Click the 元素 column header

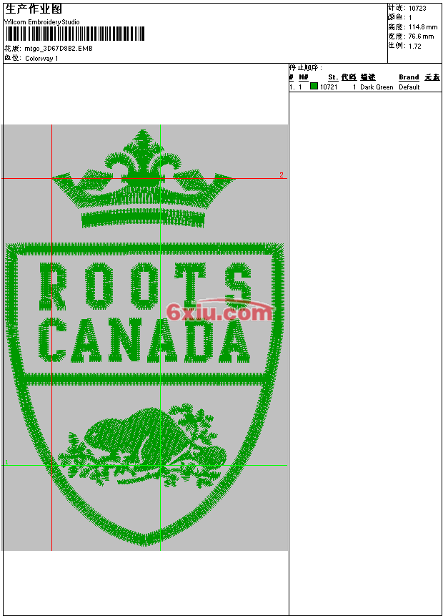coord(432,77)
